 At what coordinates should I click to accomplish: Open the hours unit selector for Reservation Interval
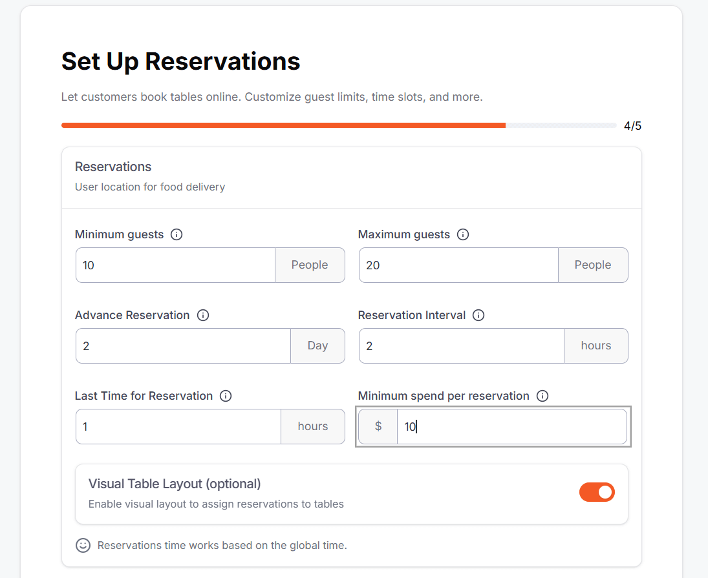pyautogui.click(x=595, y=346)
